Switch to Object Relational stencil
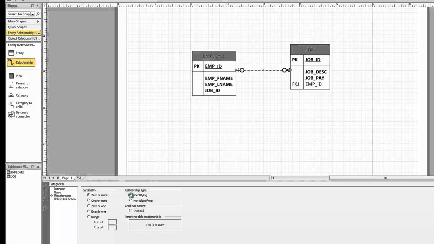Screen dimensions: 434x244 23,39
